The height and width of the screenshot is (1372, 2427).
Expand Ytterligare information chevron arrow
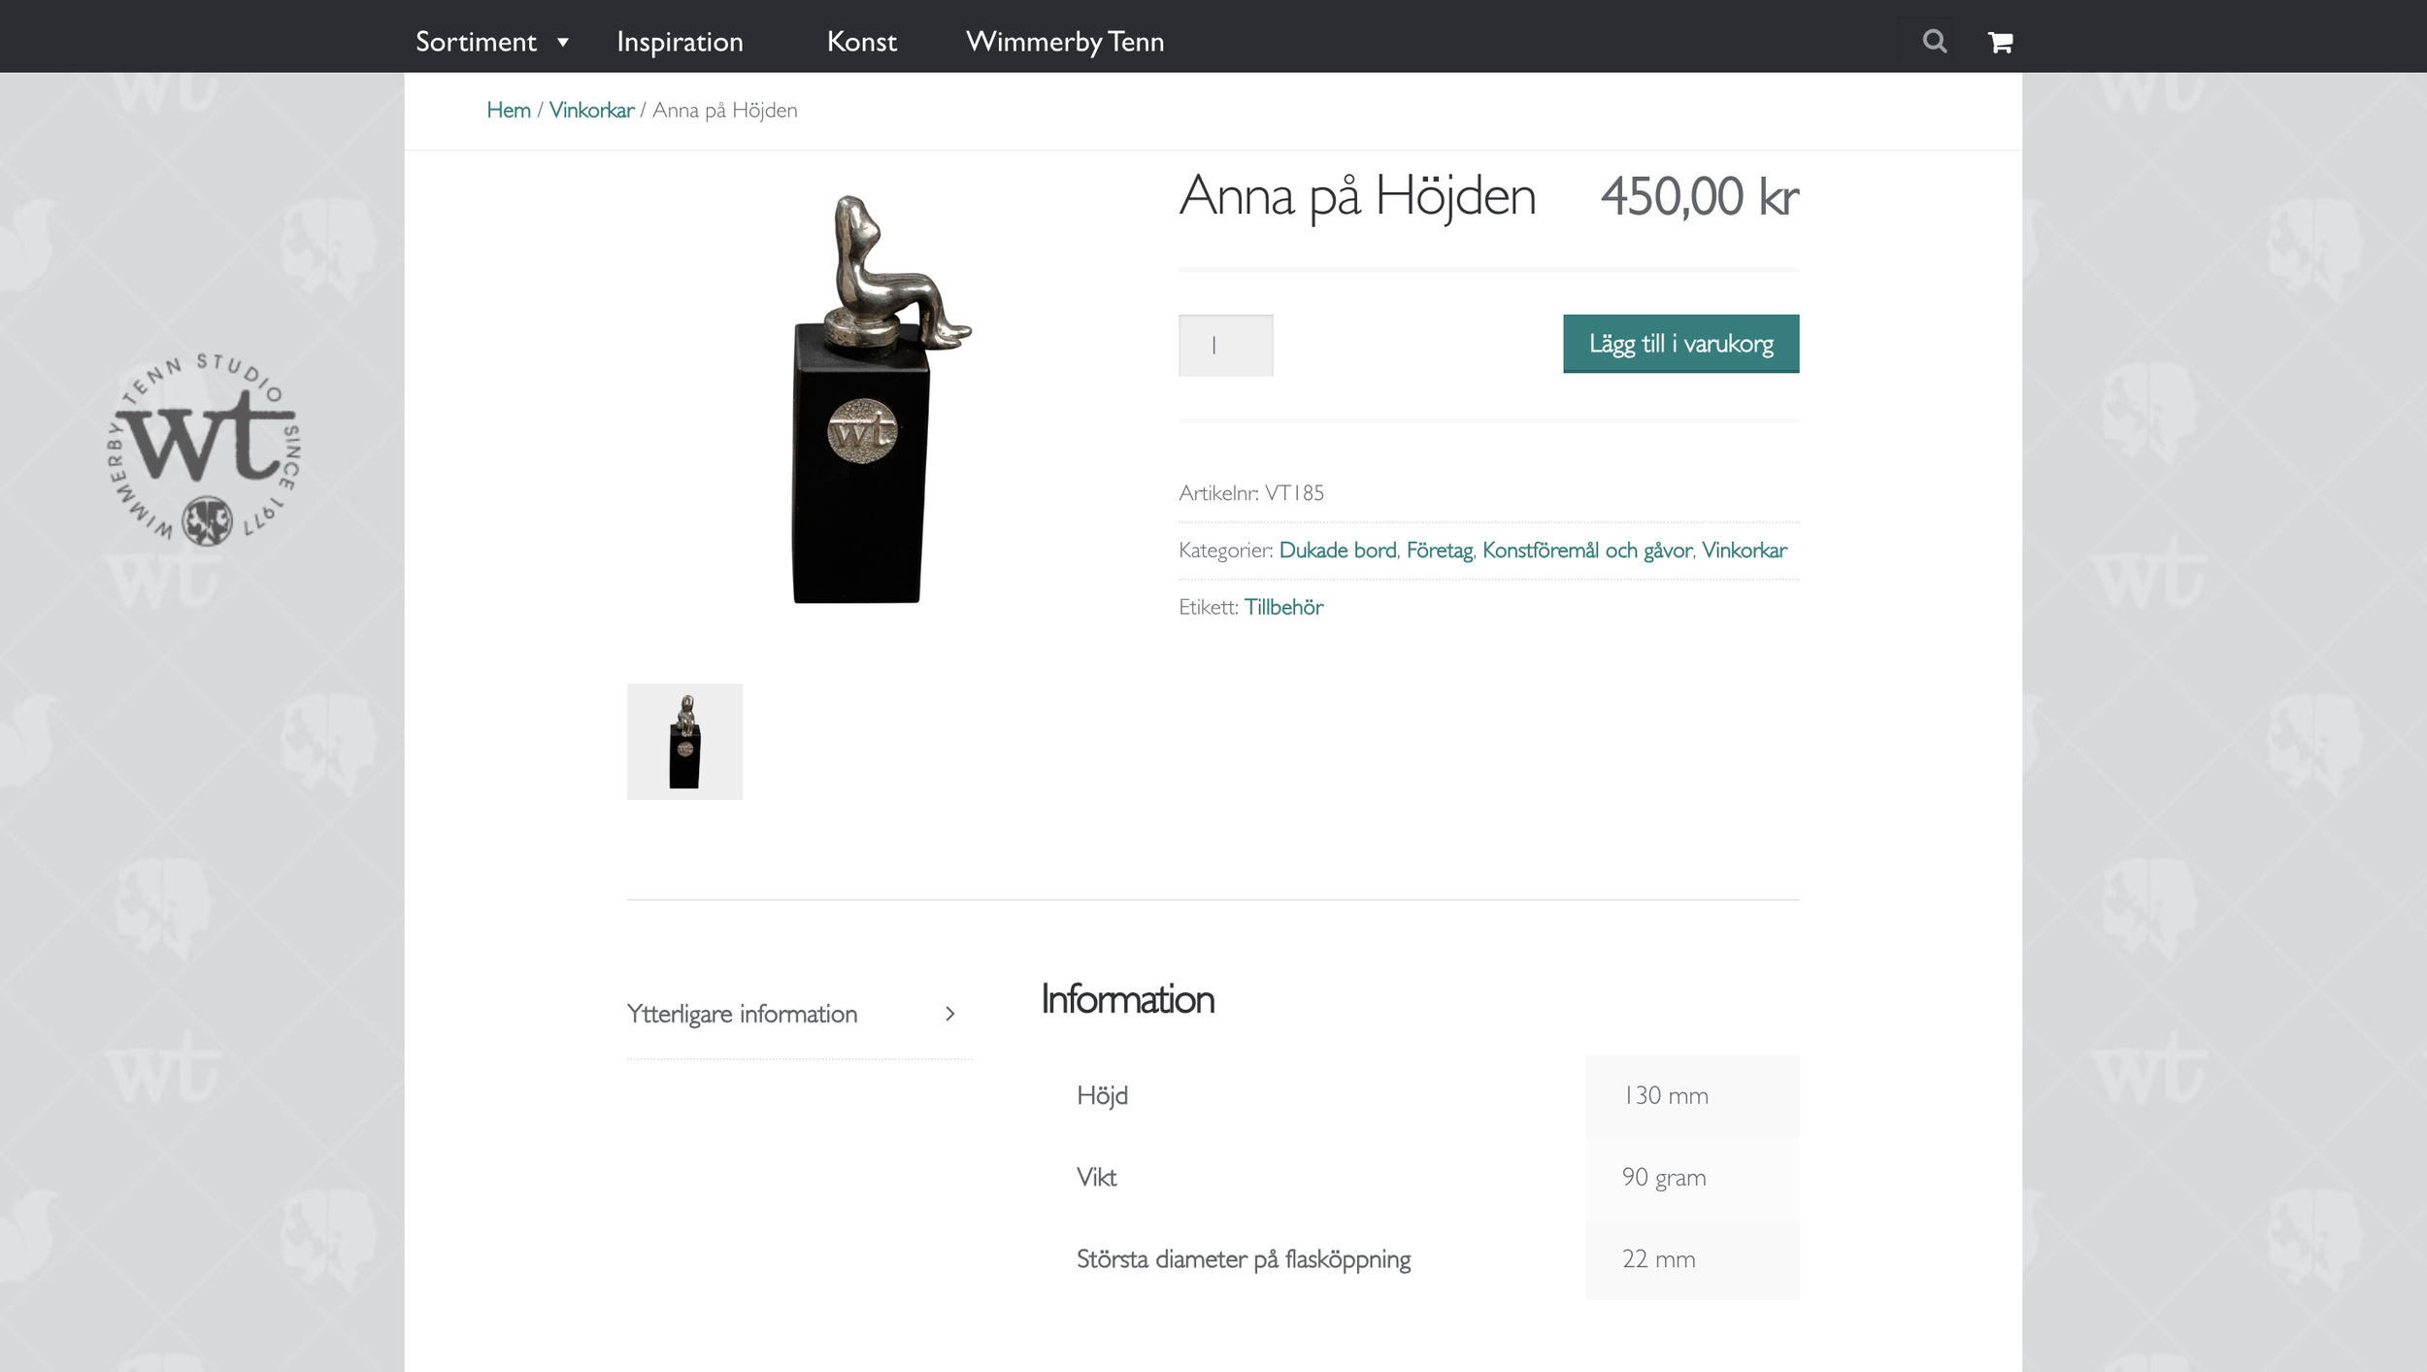(x=949, y=1014)
